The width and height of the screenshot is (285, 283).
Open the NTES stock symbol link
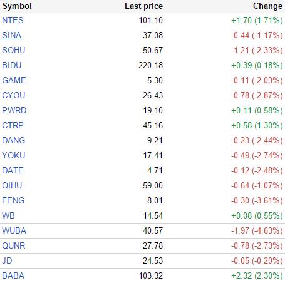click(13, 20)
